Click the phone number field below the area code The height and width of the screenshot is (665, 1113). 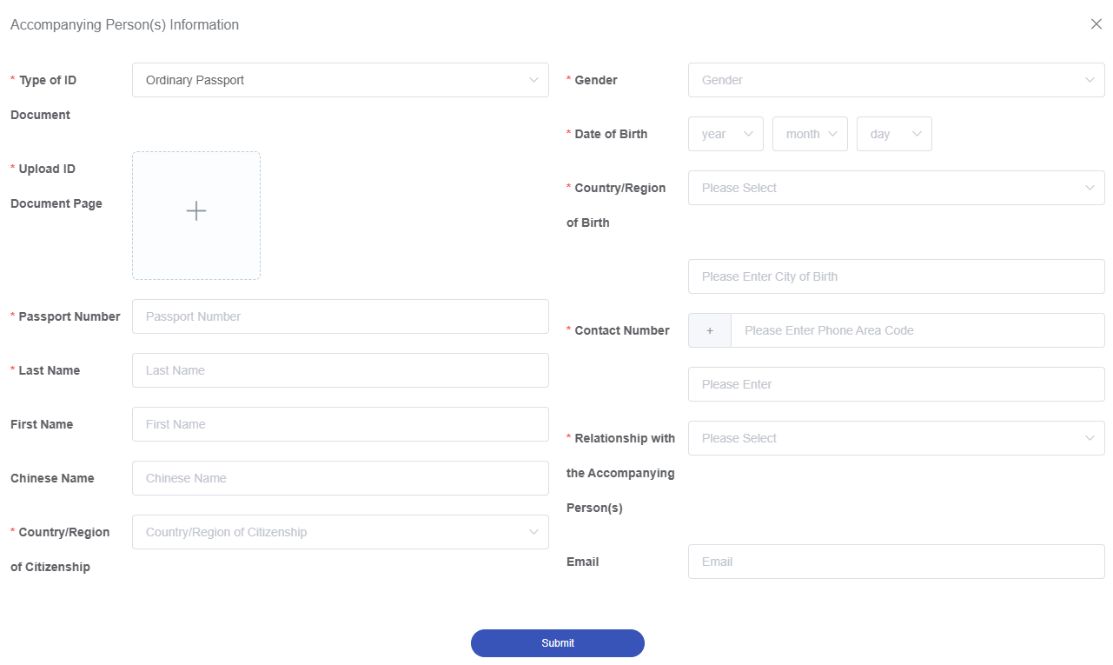pos(896,384)
